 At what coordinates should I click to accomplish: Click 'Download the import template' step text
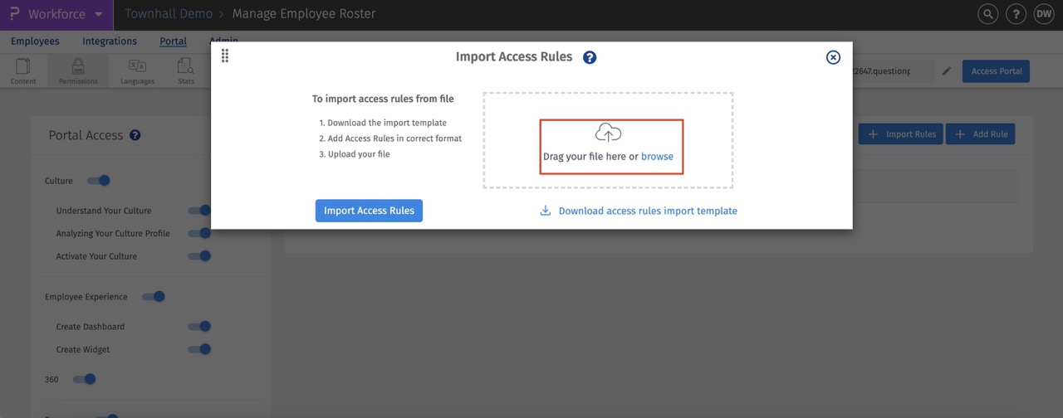pos(387,123)
